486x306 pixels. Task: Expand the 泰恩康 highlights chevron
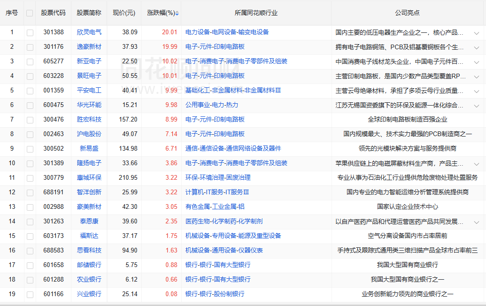(x=477, y=222)
